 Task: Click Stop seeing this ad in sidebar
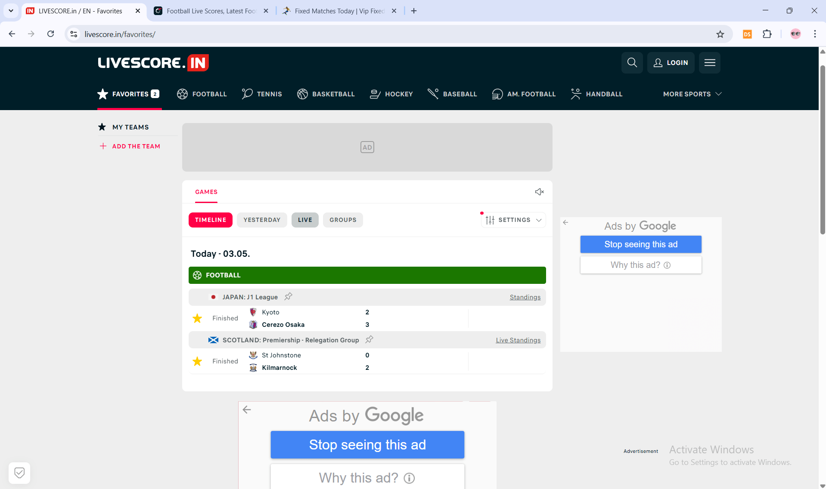(641, 244)
